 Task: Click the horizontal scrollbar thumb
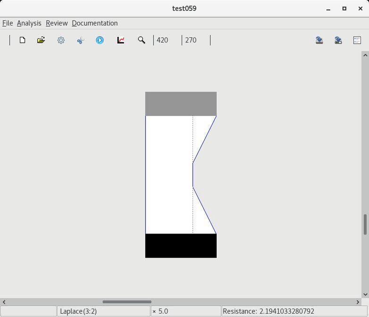(127, 302)
